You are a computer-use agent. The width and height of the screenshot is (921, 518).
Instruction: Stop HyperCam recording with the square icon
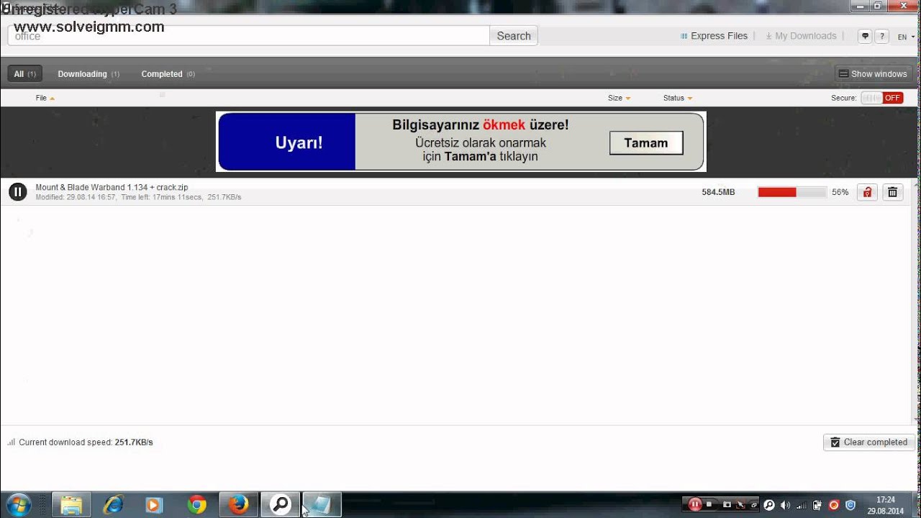(x=709, y=504)
